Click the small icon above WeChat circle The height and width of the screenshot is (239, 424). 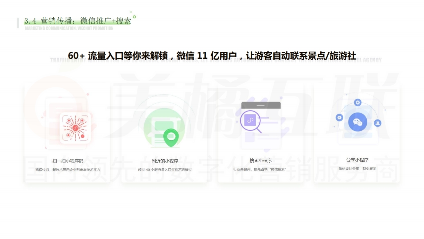click(x=357, y=102)
